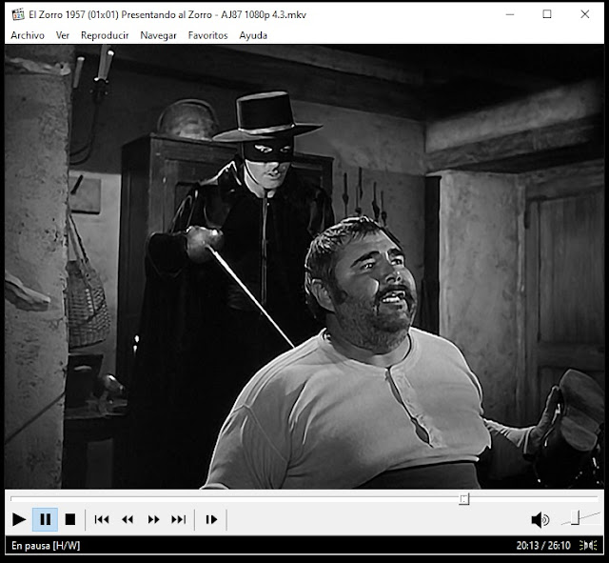Open the Navegar menu
The image size is (609, 563).
pos(158,35)
